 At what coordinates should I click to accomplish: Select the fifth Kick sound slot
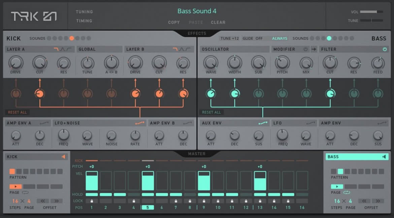click(72, 38)
